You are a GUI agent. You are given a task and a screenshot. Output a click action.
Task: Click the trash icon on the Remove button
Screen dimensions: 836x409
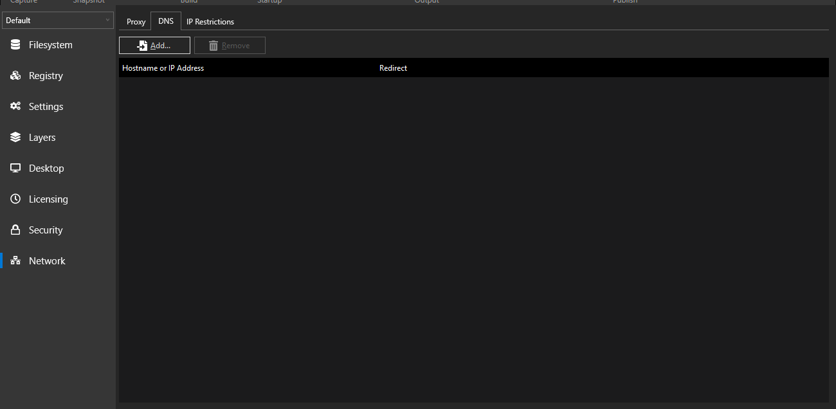tap(213, 45)
